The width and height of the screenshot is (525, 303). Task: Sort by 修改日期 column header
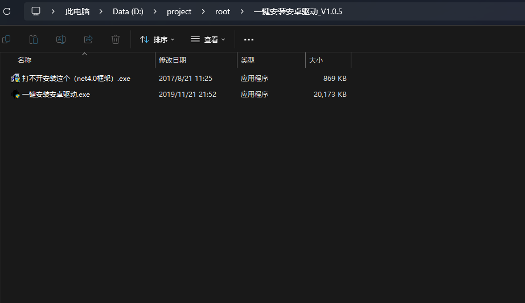click(x=173, y=60)
